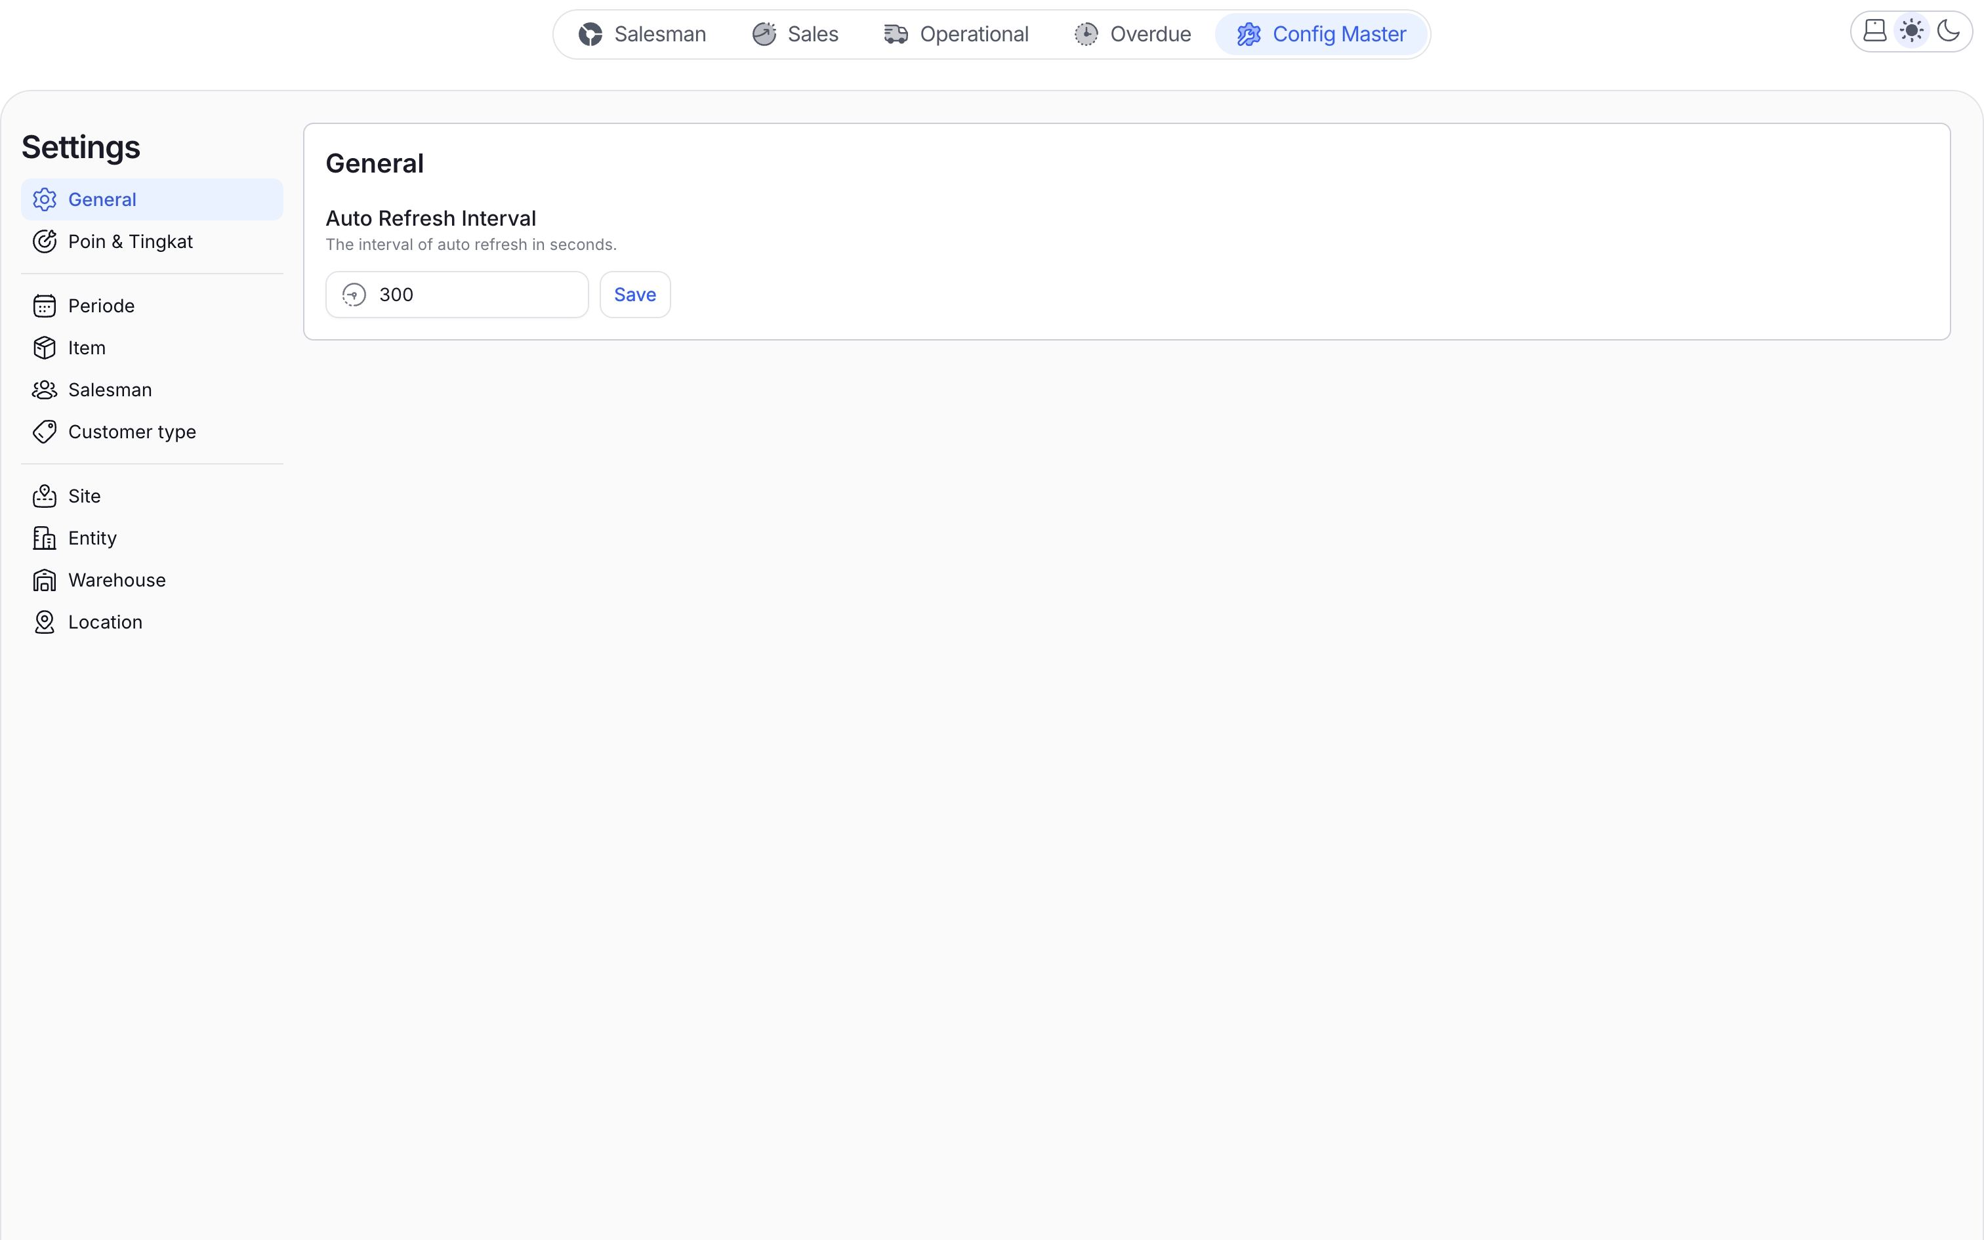Viewport: 1984px width, 1240px height.
Task: Click the Settings sidebar heading
Action: click(x=81, y=148)
